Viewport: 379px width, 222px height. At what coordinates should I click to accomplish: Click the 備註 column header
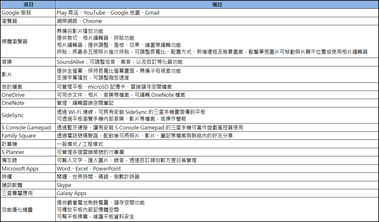point(217,5)
